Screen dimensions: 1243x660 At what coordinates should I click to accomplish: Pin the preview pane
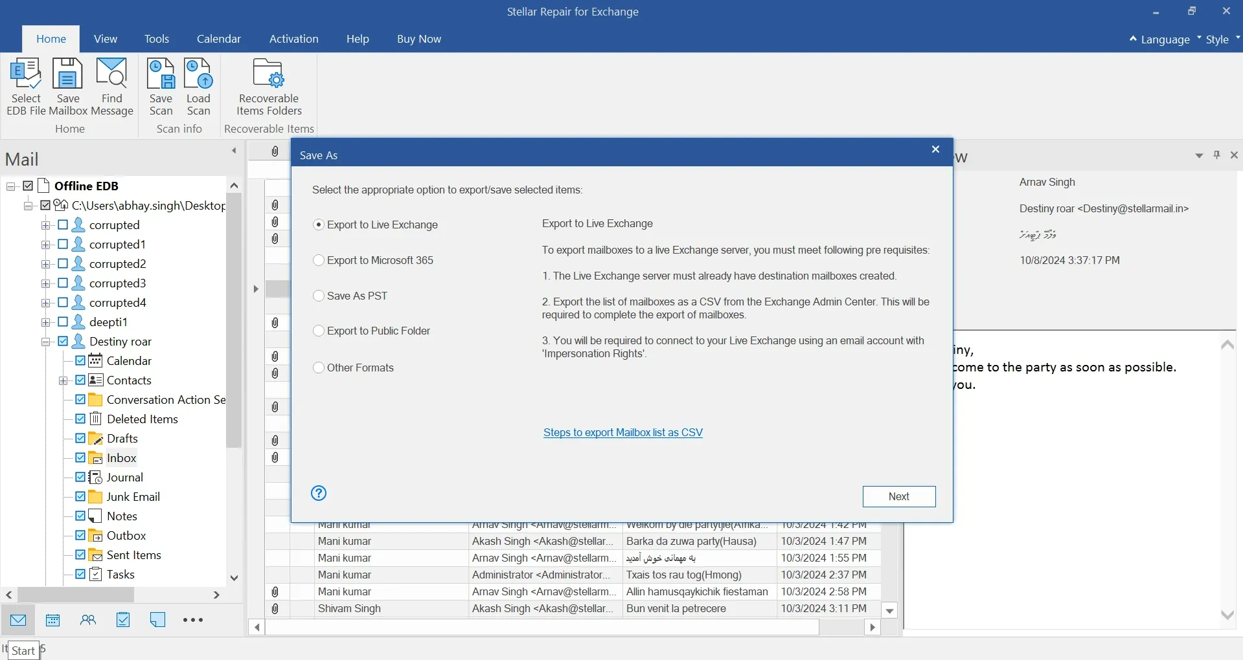(x=1216, y=155)
